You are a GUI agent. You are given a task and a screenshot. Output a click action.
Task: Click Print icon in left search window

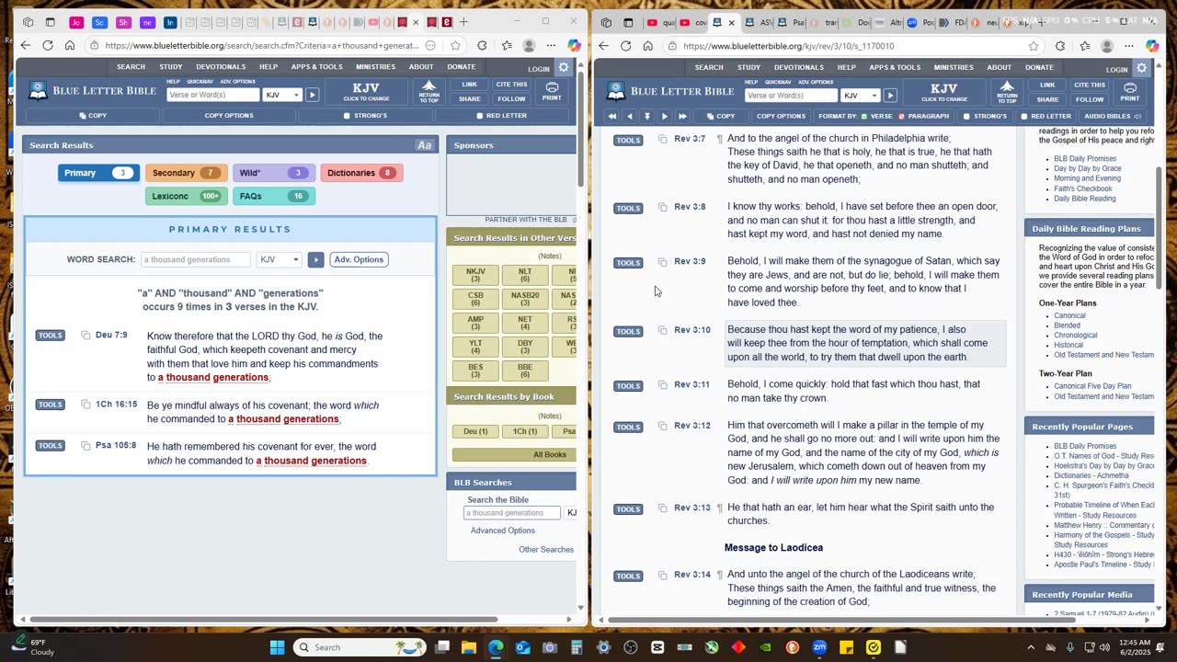tap(552, 91)
